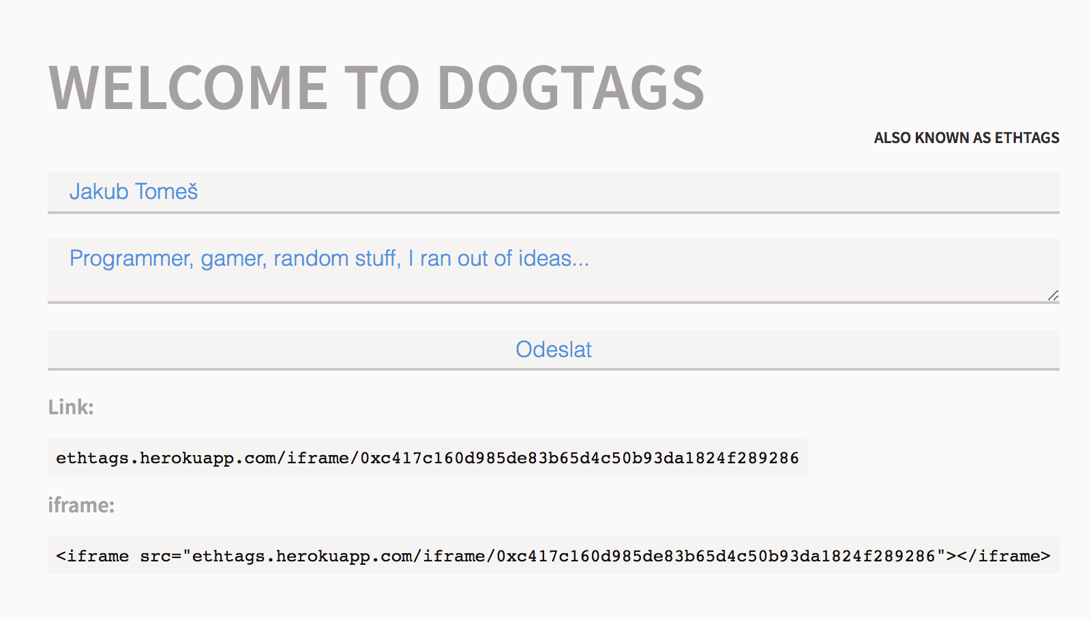
Task: Click the "Link:" label
Action: click(71, 407)
